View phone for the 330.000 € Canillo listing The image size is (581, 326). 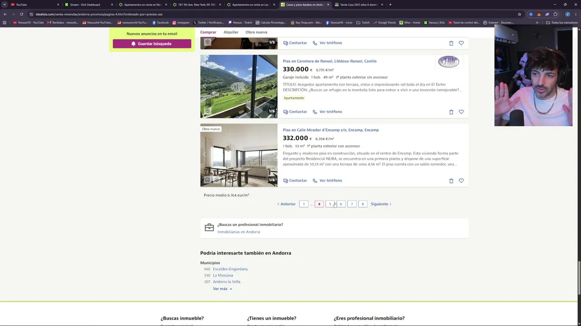[x=327, y=112]
